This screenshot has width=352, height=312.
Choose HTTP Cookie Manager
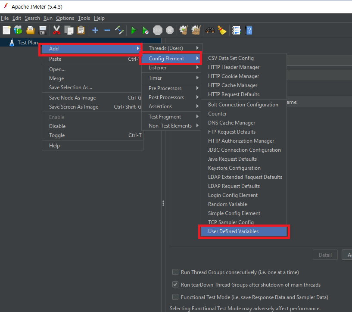coord(244,76)
